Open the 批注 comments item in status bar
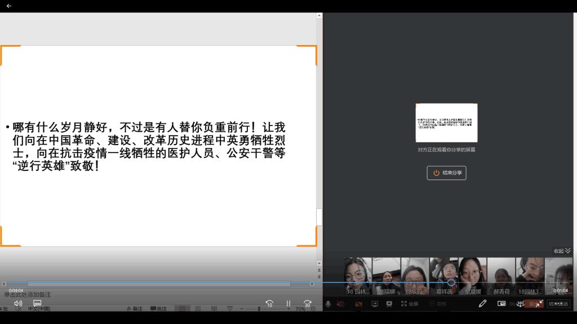 click(x=158, y=309)
